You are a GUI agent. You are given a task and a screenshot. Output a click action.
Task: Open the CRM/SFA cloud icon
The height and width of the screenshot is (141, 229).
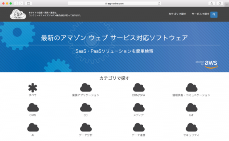coord(139,87)
